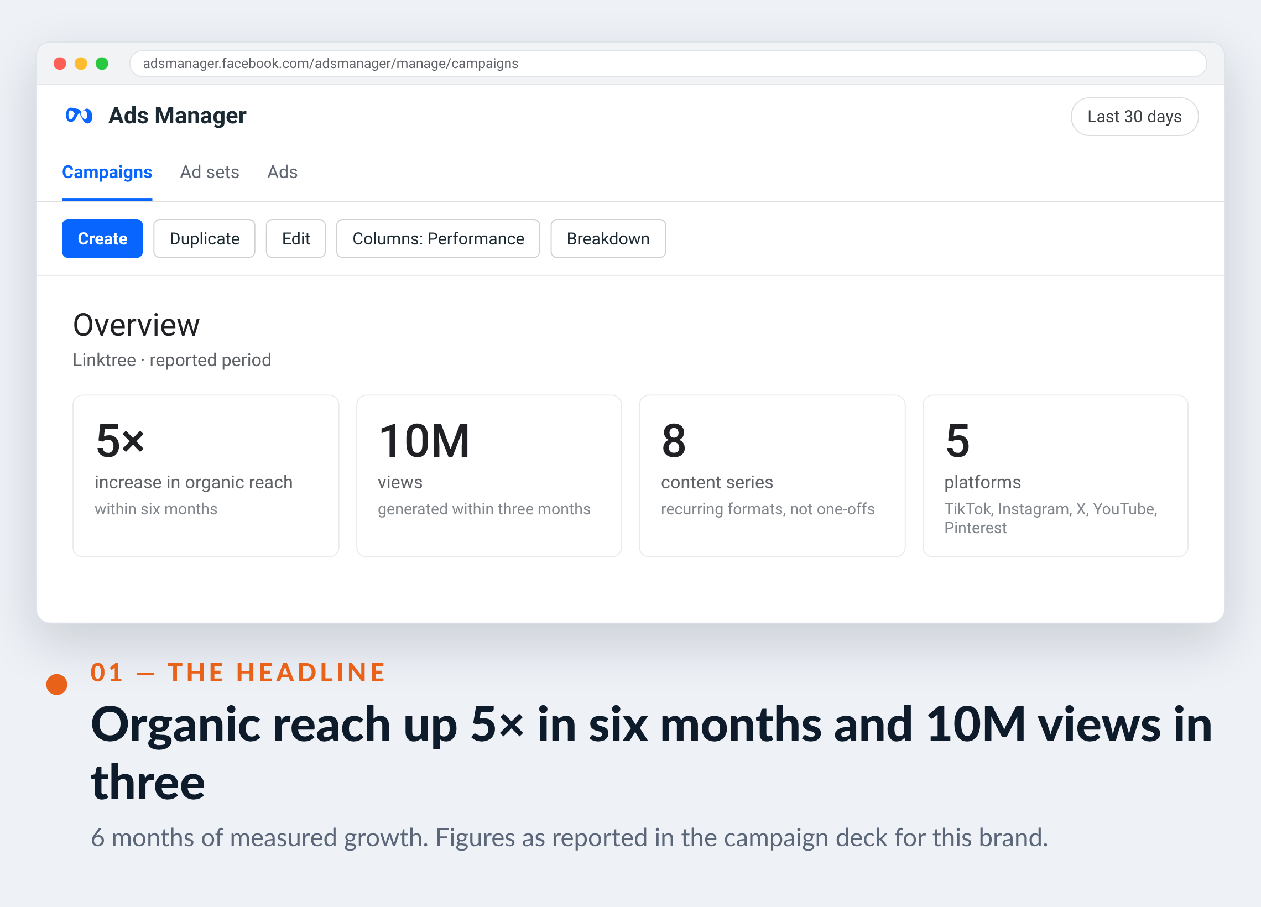Viewport: 1261px width, 907px height.
Task: Click '01 — THE HEADLINE' label
Action: [238, 673]
